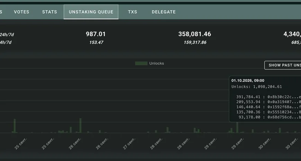Click tooltip date 01.10.2026, 09:00

click(248, 80)
